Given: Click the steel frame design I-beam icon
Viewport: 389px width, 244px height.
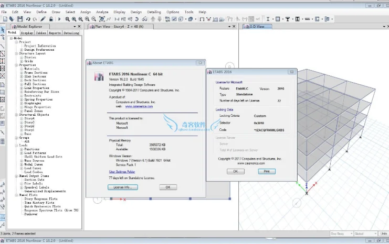Looking at the screenshot, I should coord(268,19).
